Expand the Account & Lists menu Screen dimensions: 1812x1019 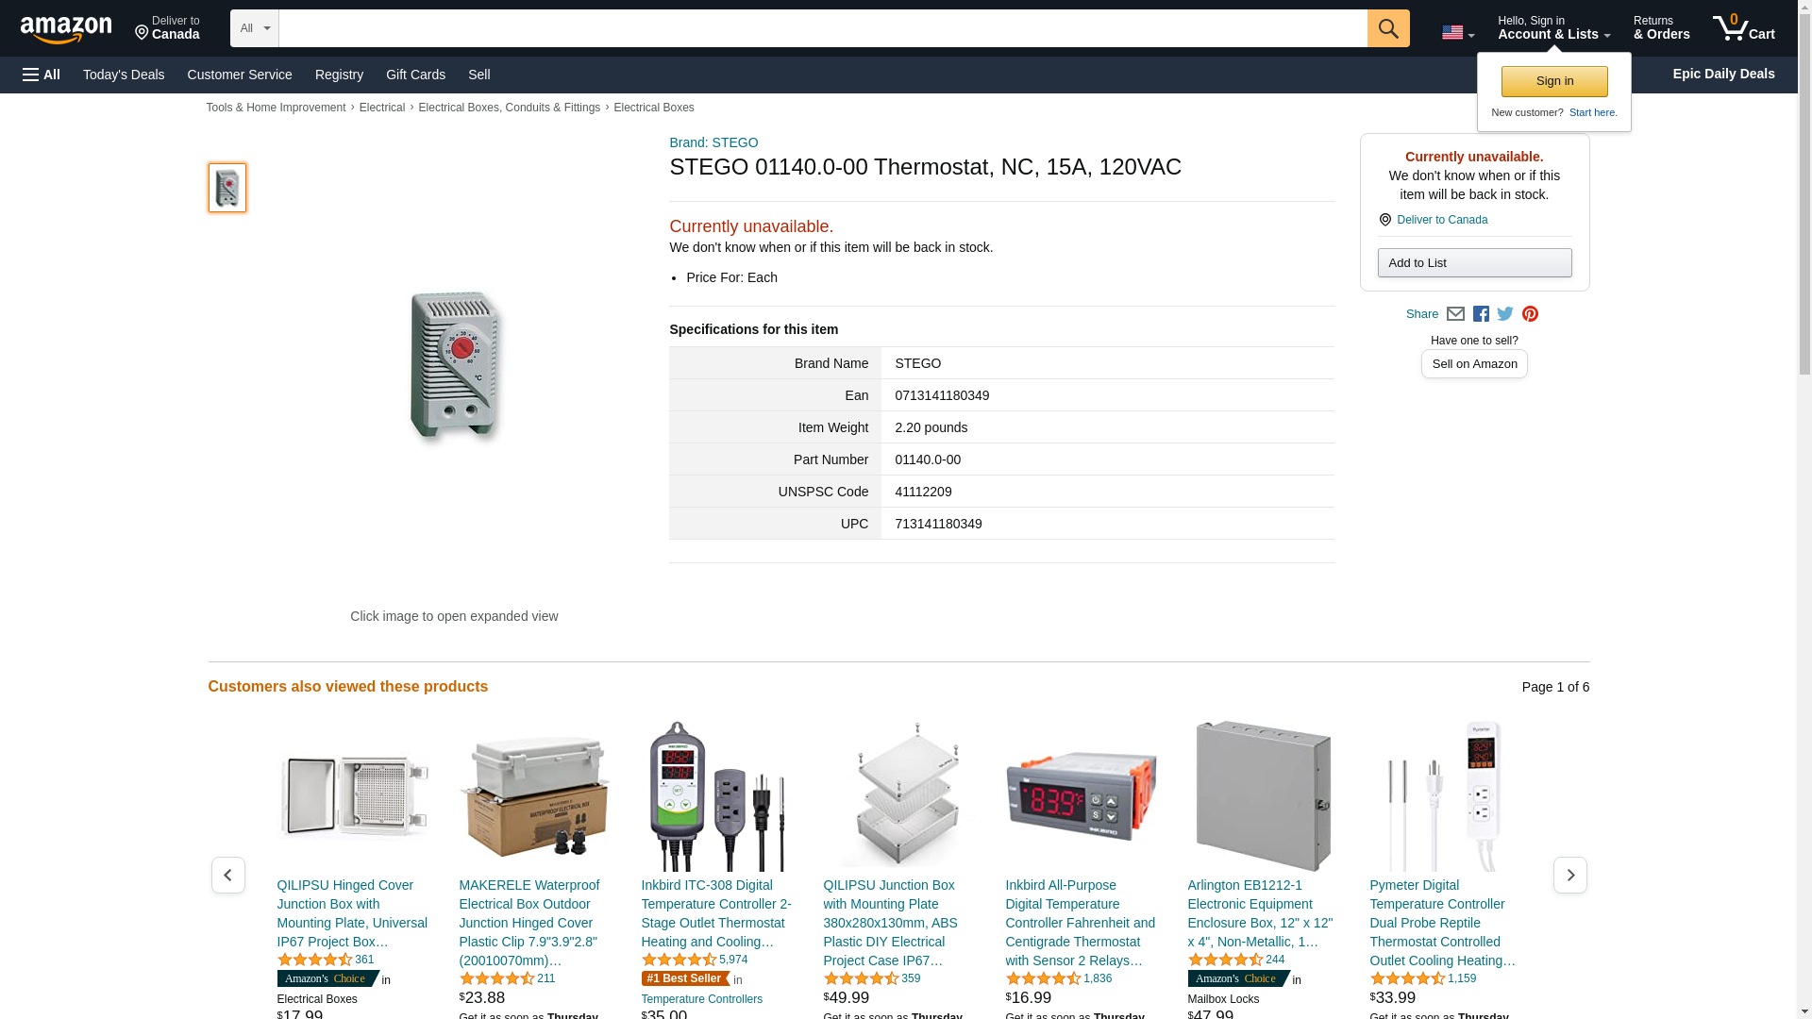click(x=1553, y=28)
